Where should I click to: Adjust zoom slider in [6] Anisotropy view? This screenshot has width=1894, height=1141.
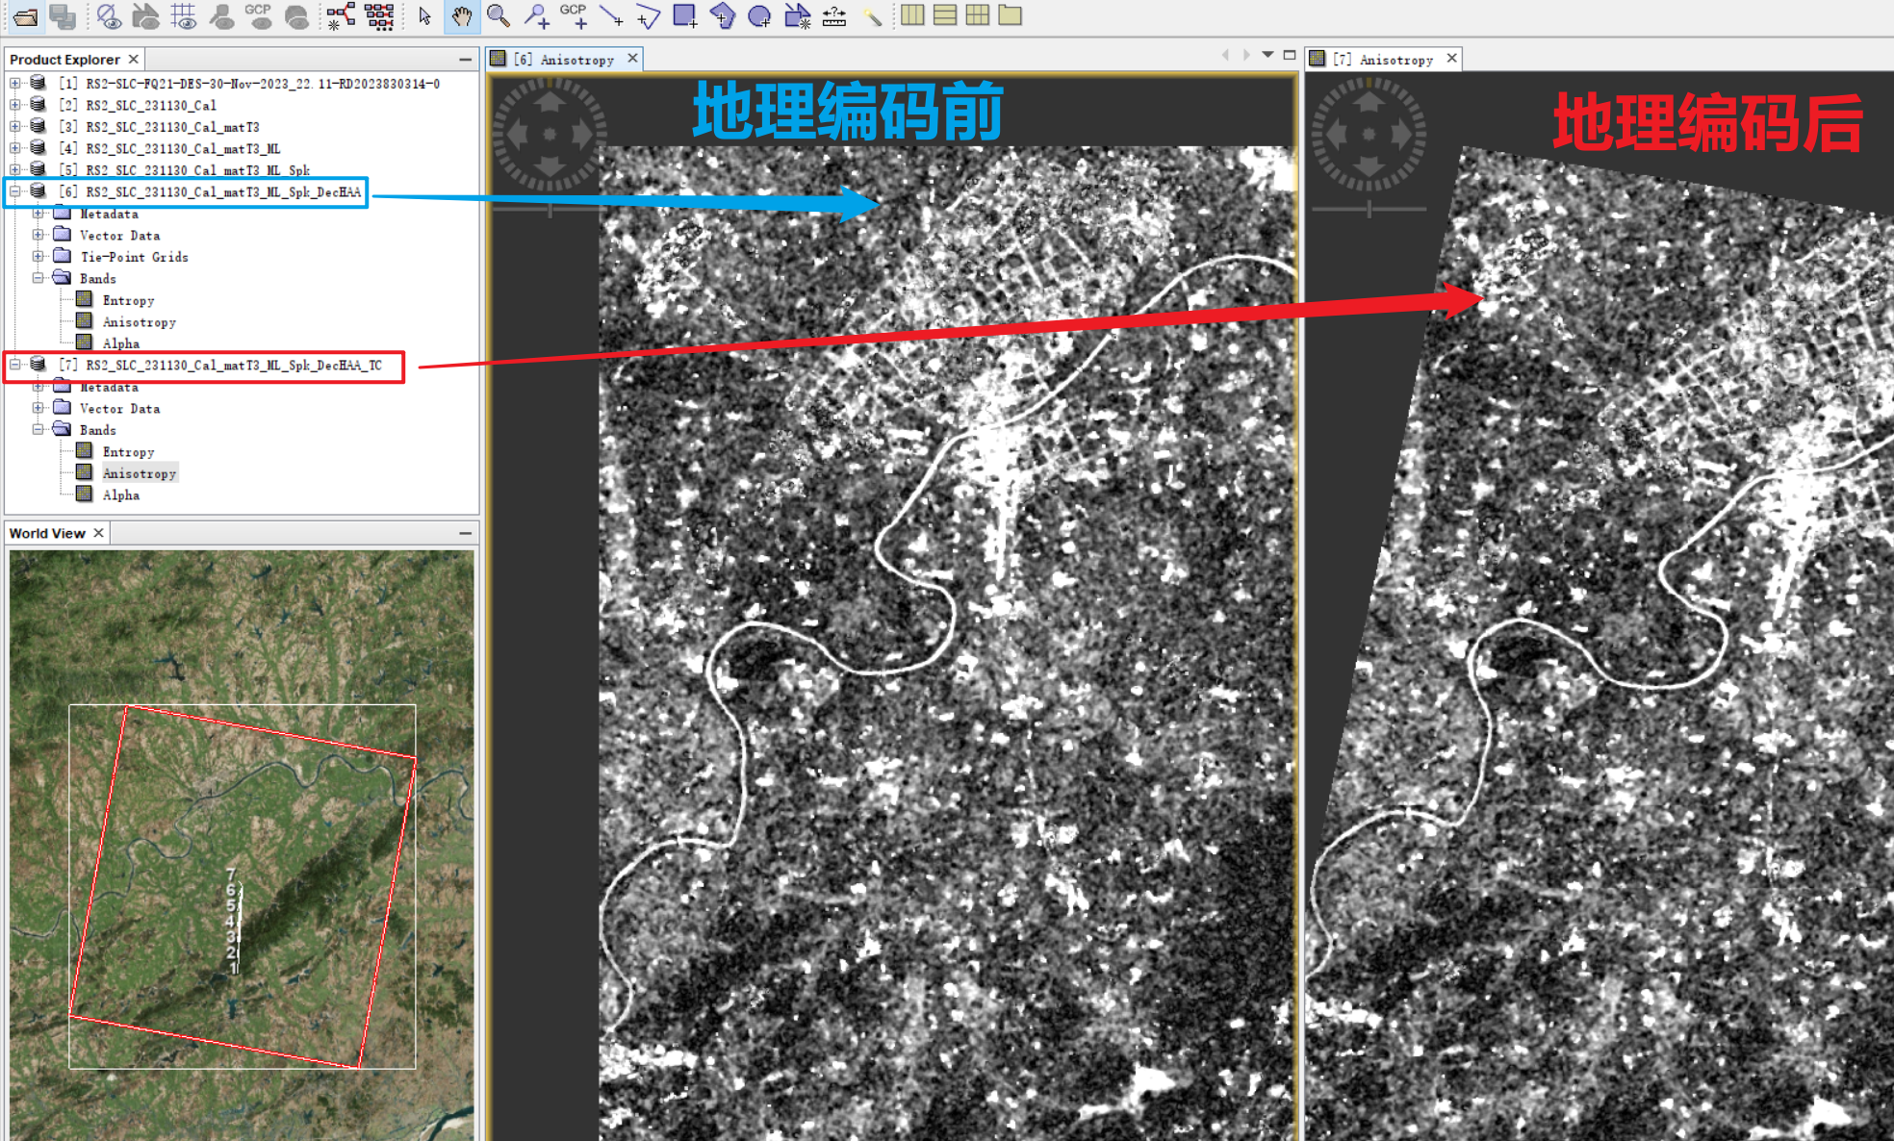tap(550, 209)
